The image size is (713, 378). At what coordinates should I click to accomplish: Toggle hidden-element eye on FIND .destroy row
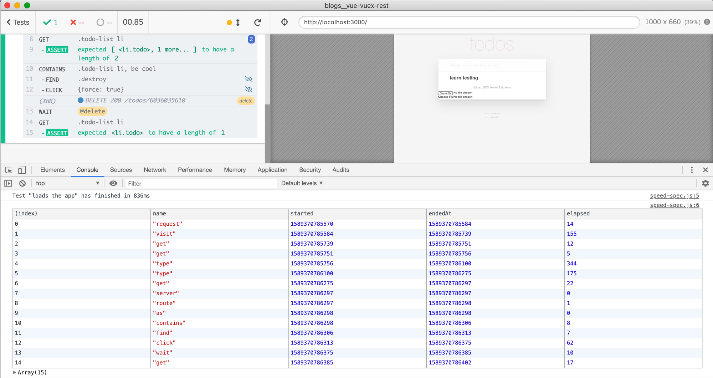click(249, 79)
